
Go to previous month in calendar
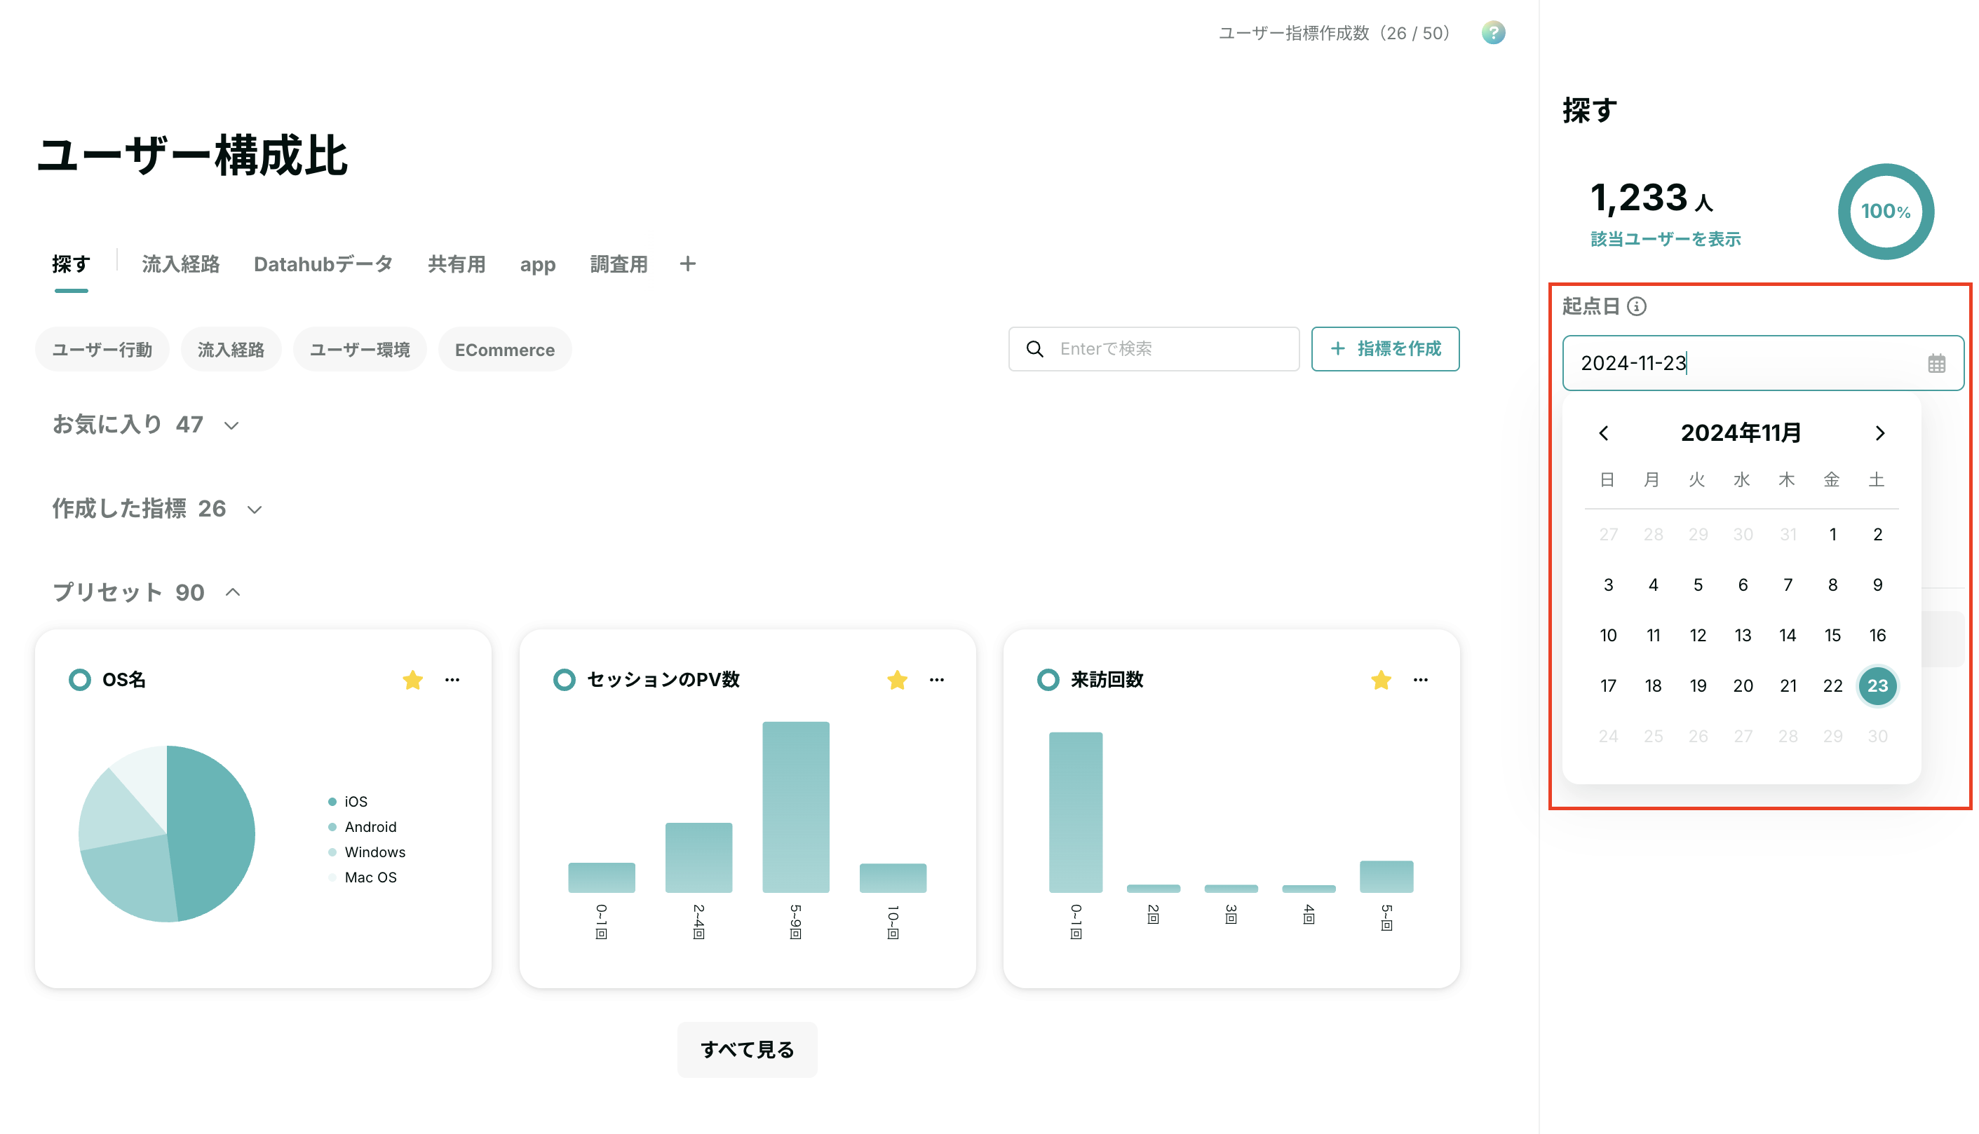1603,432
